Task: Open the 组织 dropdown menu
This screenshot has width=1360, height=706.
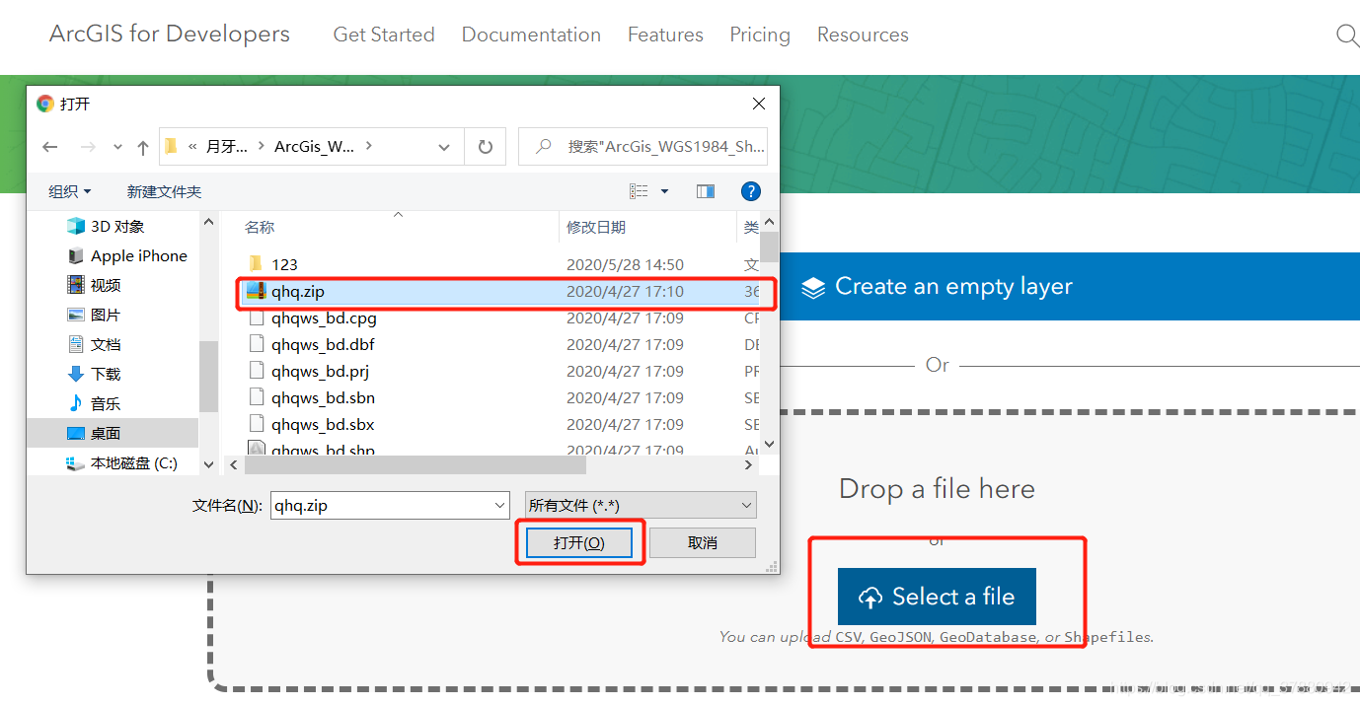Action: pos(70,191)
